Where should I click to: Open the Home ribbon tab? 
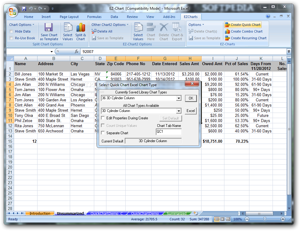[x=29, y=17]
